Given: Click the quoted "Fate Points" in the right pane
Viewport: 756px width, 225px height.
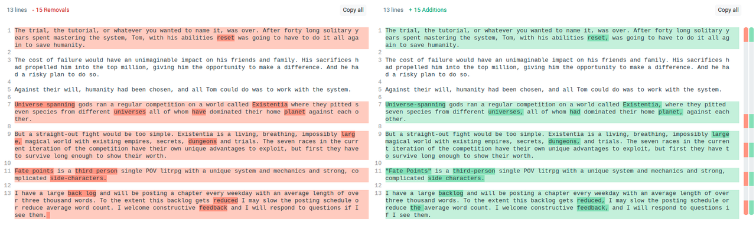Looking at the screenshot, I should click(409, 171).
